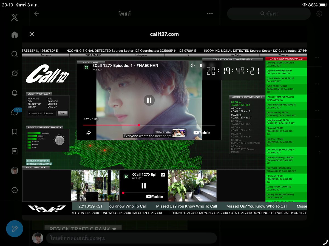Viewport: 329px width, 246px height.
Task: Tap the Wi-Fi indicator in the status bar
Action: [305, 5]
